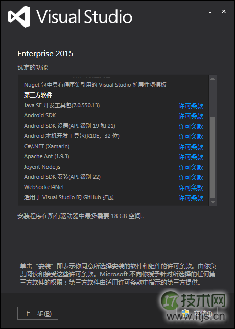Image resolution: width=235 pixels, height=329 pixels.
Task: View Joyent Node.js license terms
Action: 191,167
